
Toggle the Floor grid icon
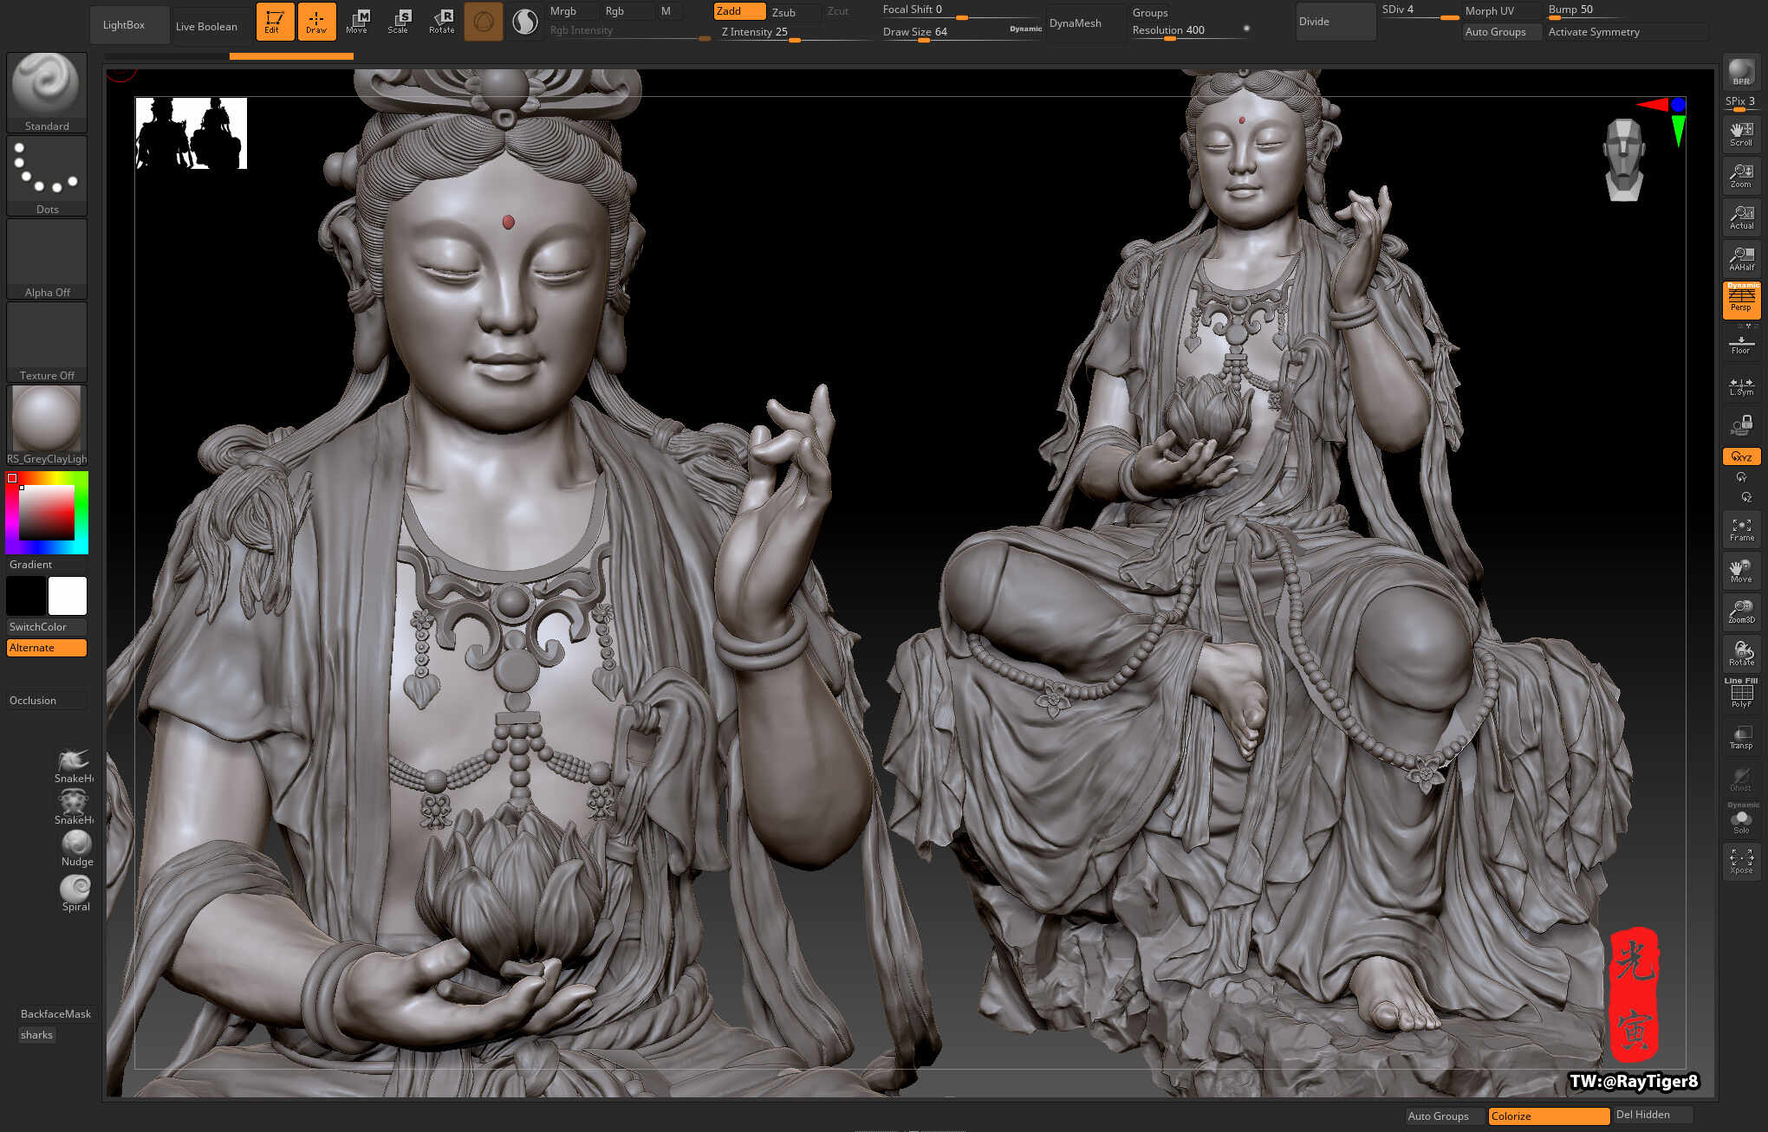1741,344
